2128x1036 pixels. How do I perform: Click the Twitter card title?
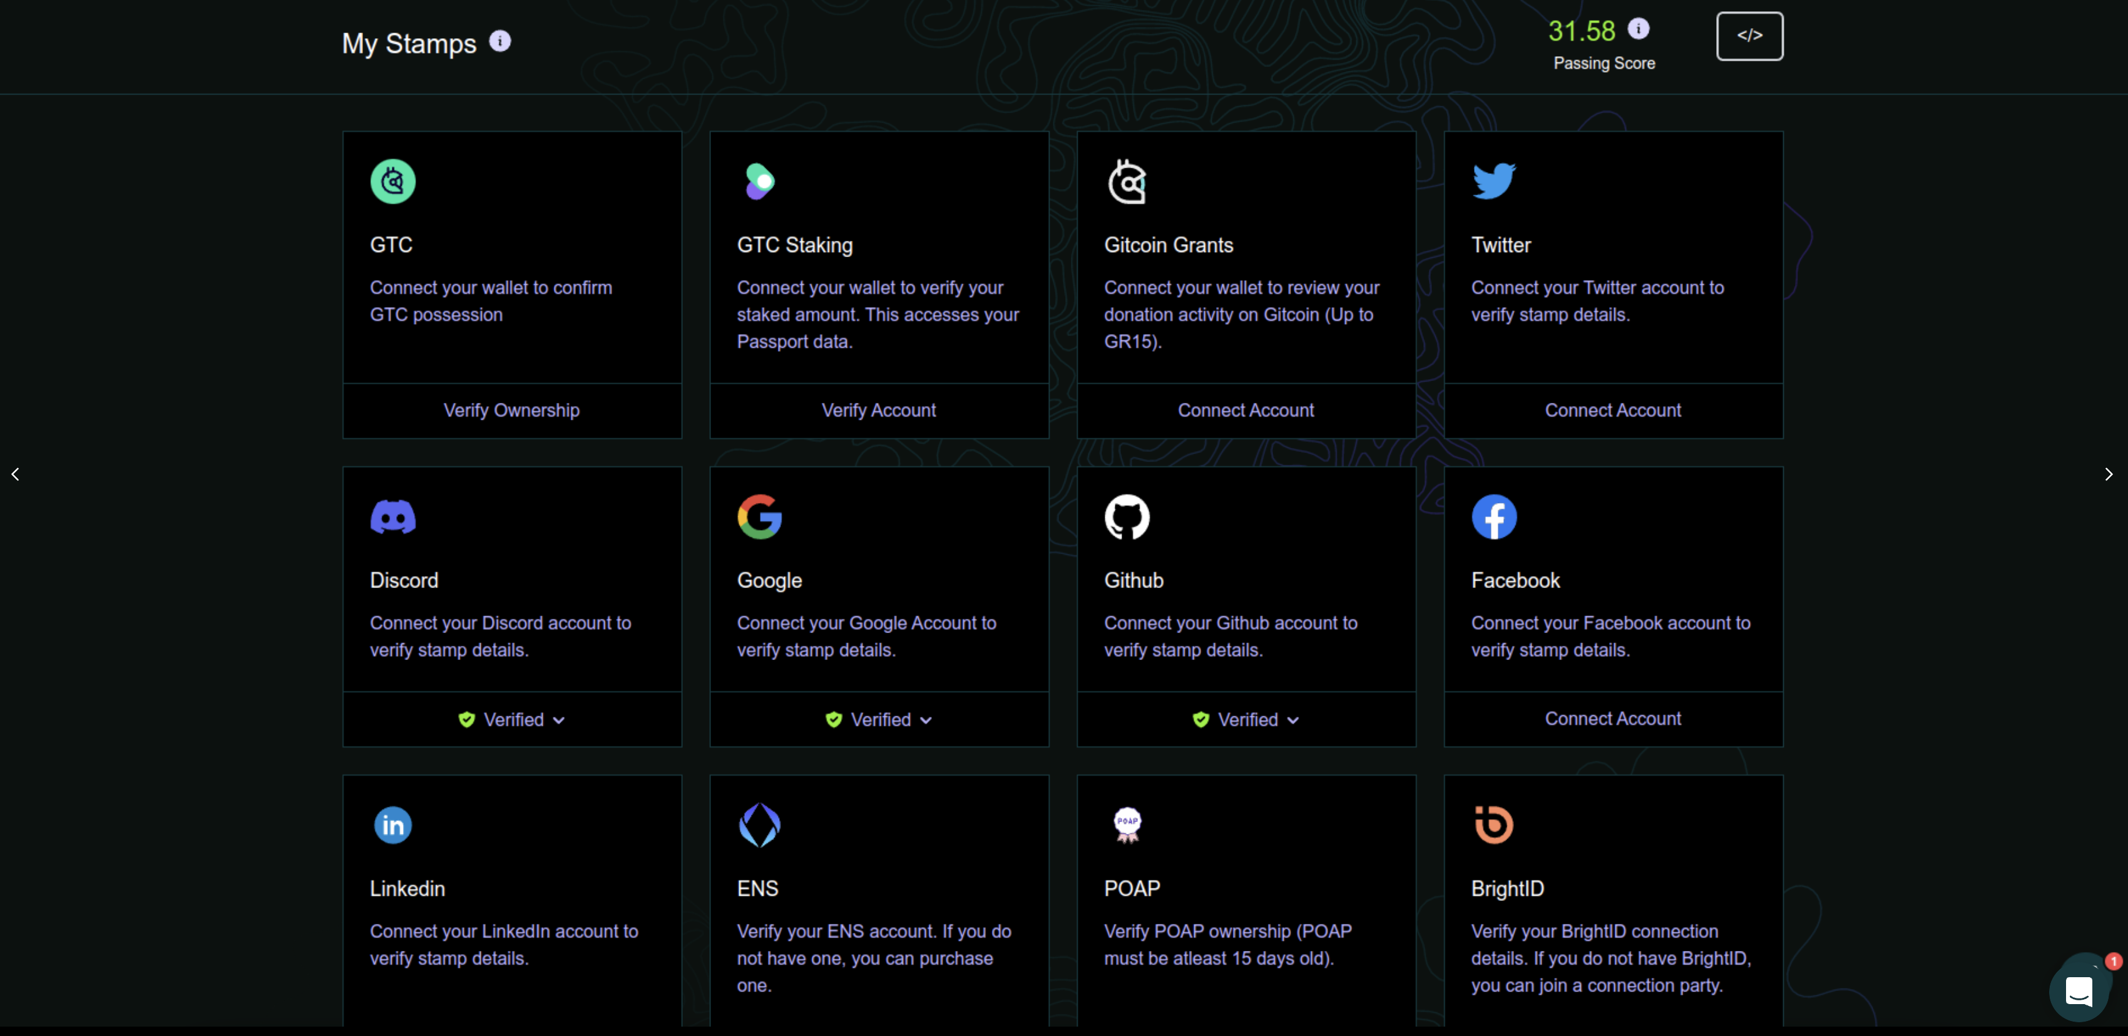pos(1500,245)
